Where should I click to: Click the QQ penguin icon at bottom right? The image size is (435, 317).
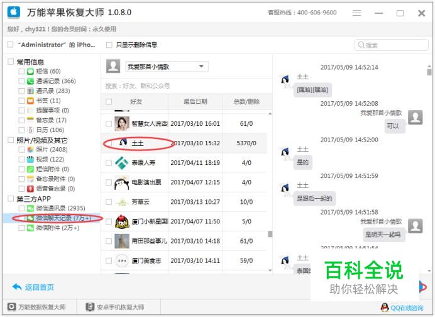(385, 308)
